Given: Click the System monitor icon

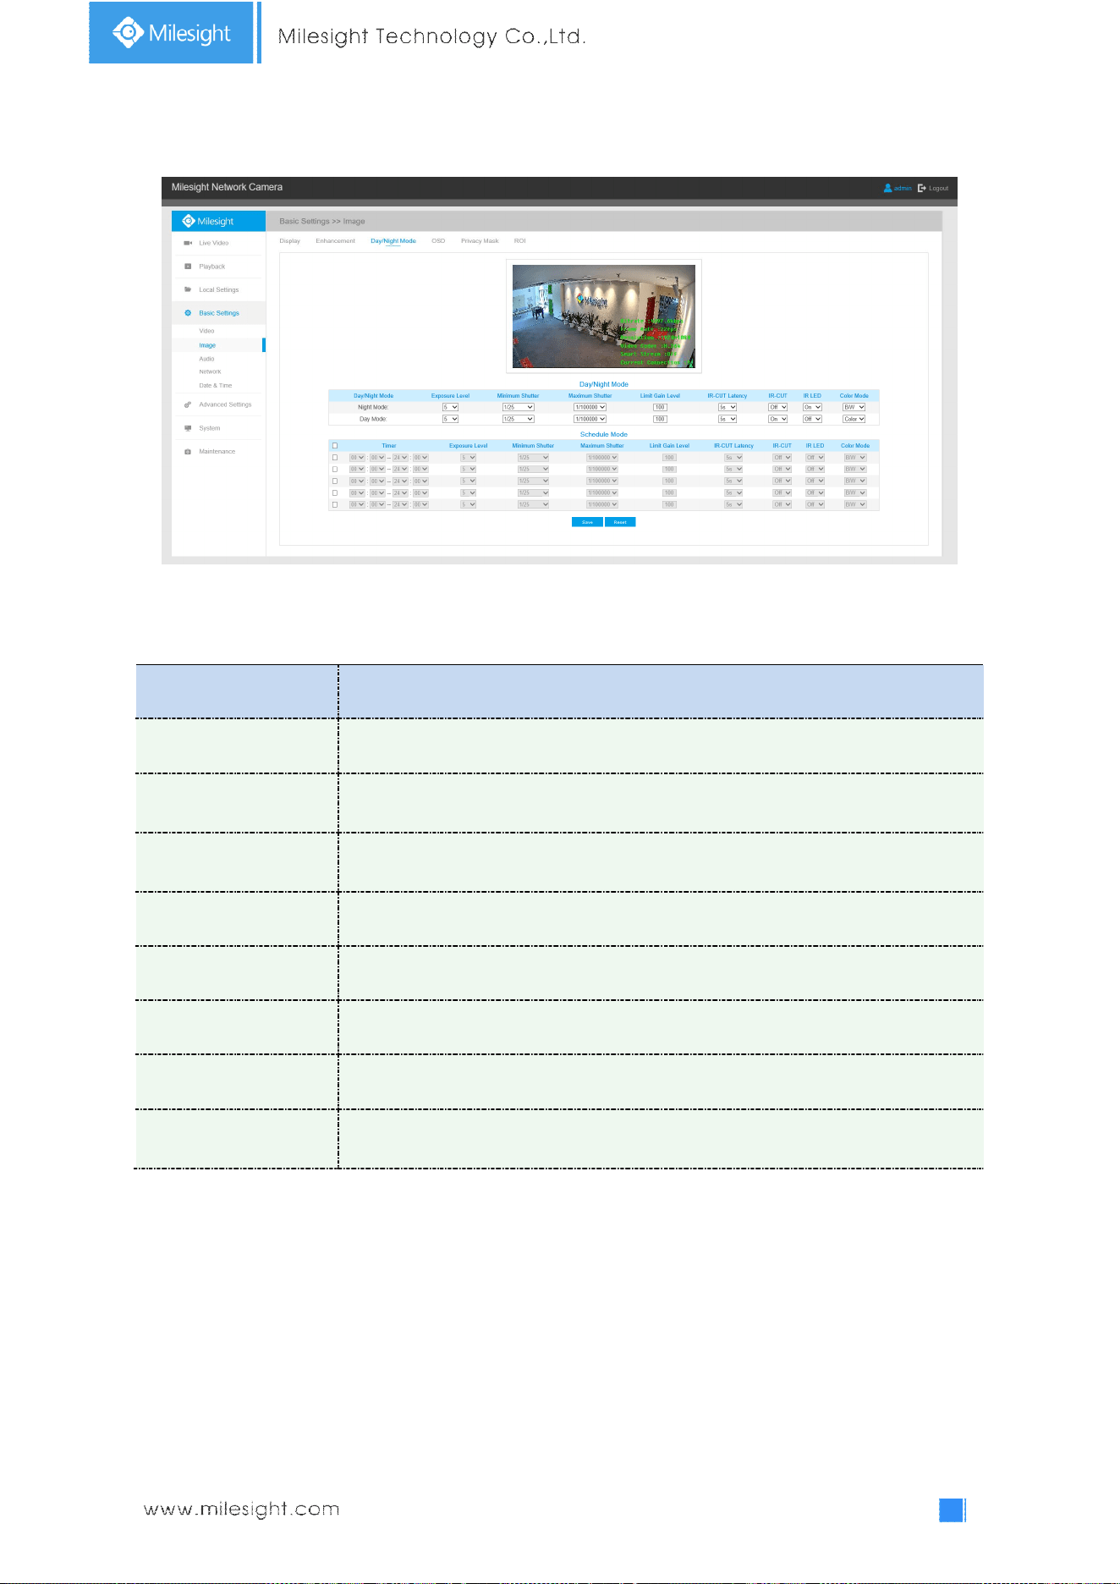Looking at the screenshot, I should 188,428.
